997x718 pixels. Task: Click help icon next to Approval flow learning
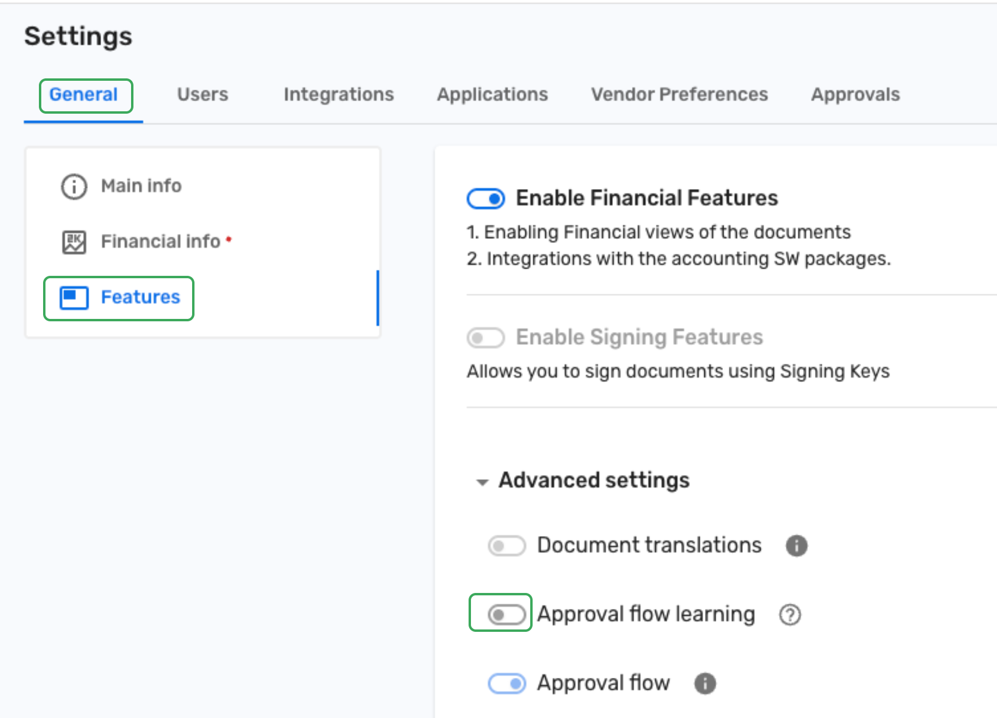point(790,614)
